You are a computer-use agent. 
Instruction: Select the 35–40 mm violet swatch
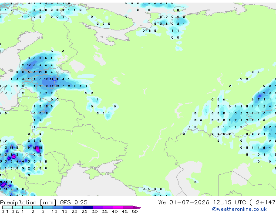pos(108,207)
